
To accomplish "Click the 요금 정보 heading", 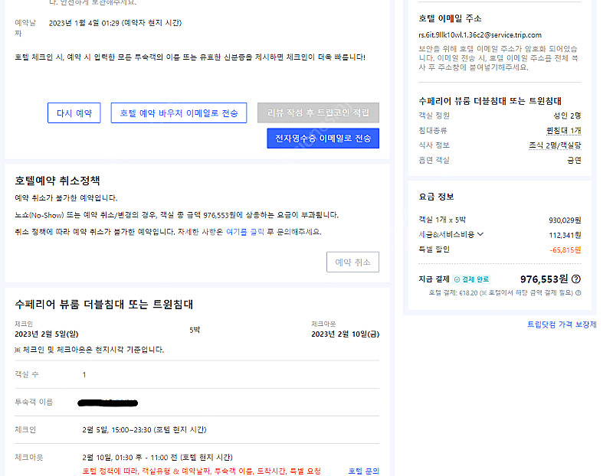I will [x=436, y=197].
